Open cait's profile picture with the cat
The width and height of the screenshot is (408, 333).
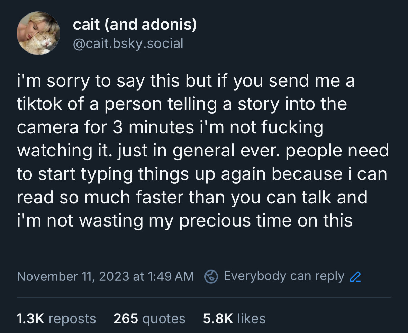tap(38, 33)
